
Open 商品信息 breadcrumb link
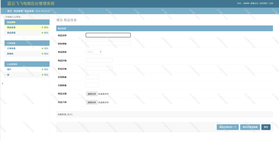tap(29, 11)
